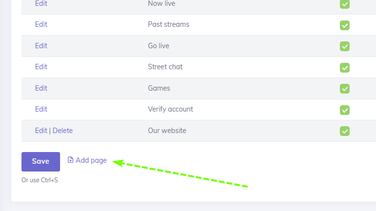This screenshot has width=376, height=211.
Task: Click Edit beside Games
Action: tap(41, 88)
